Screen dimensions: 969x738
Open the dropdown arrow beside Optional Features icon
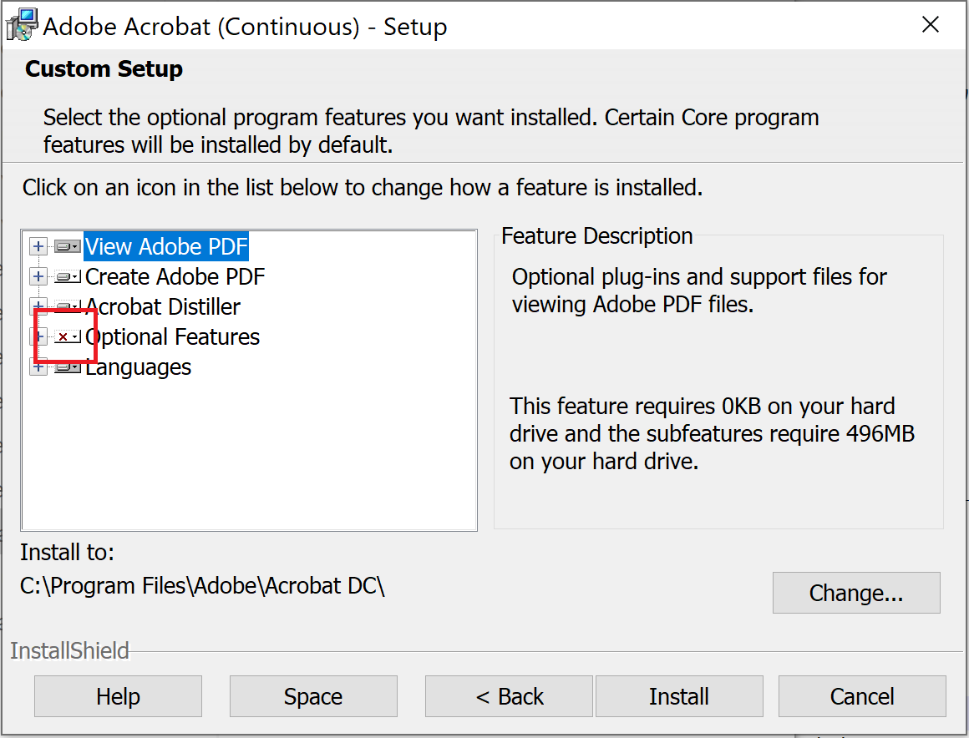(75, 336)
